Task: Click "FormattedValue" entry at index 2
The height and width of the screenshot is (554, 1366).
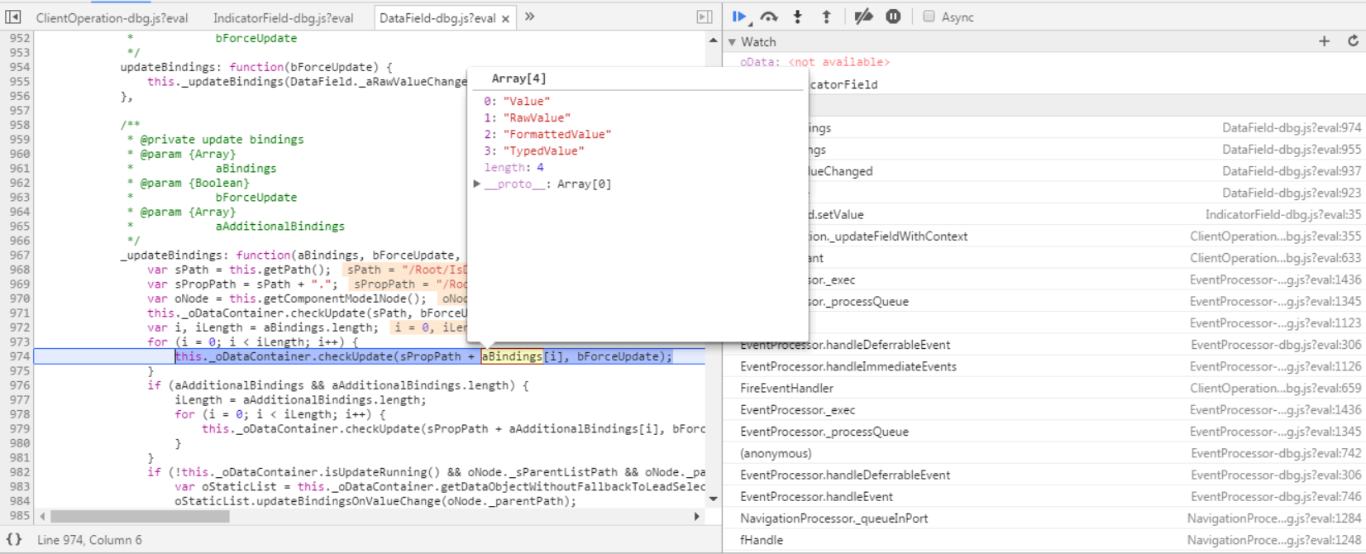Action: click(547, 134)
